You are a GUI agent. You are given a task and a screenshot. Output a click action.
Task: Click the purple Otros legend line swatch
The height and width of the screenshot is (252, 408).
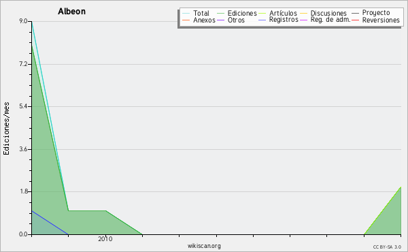(x=220, y=20)
